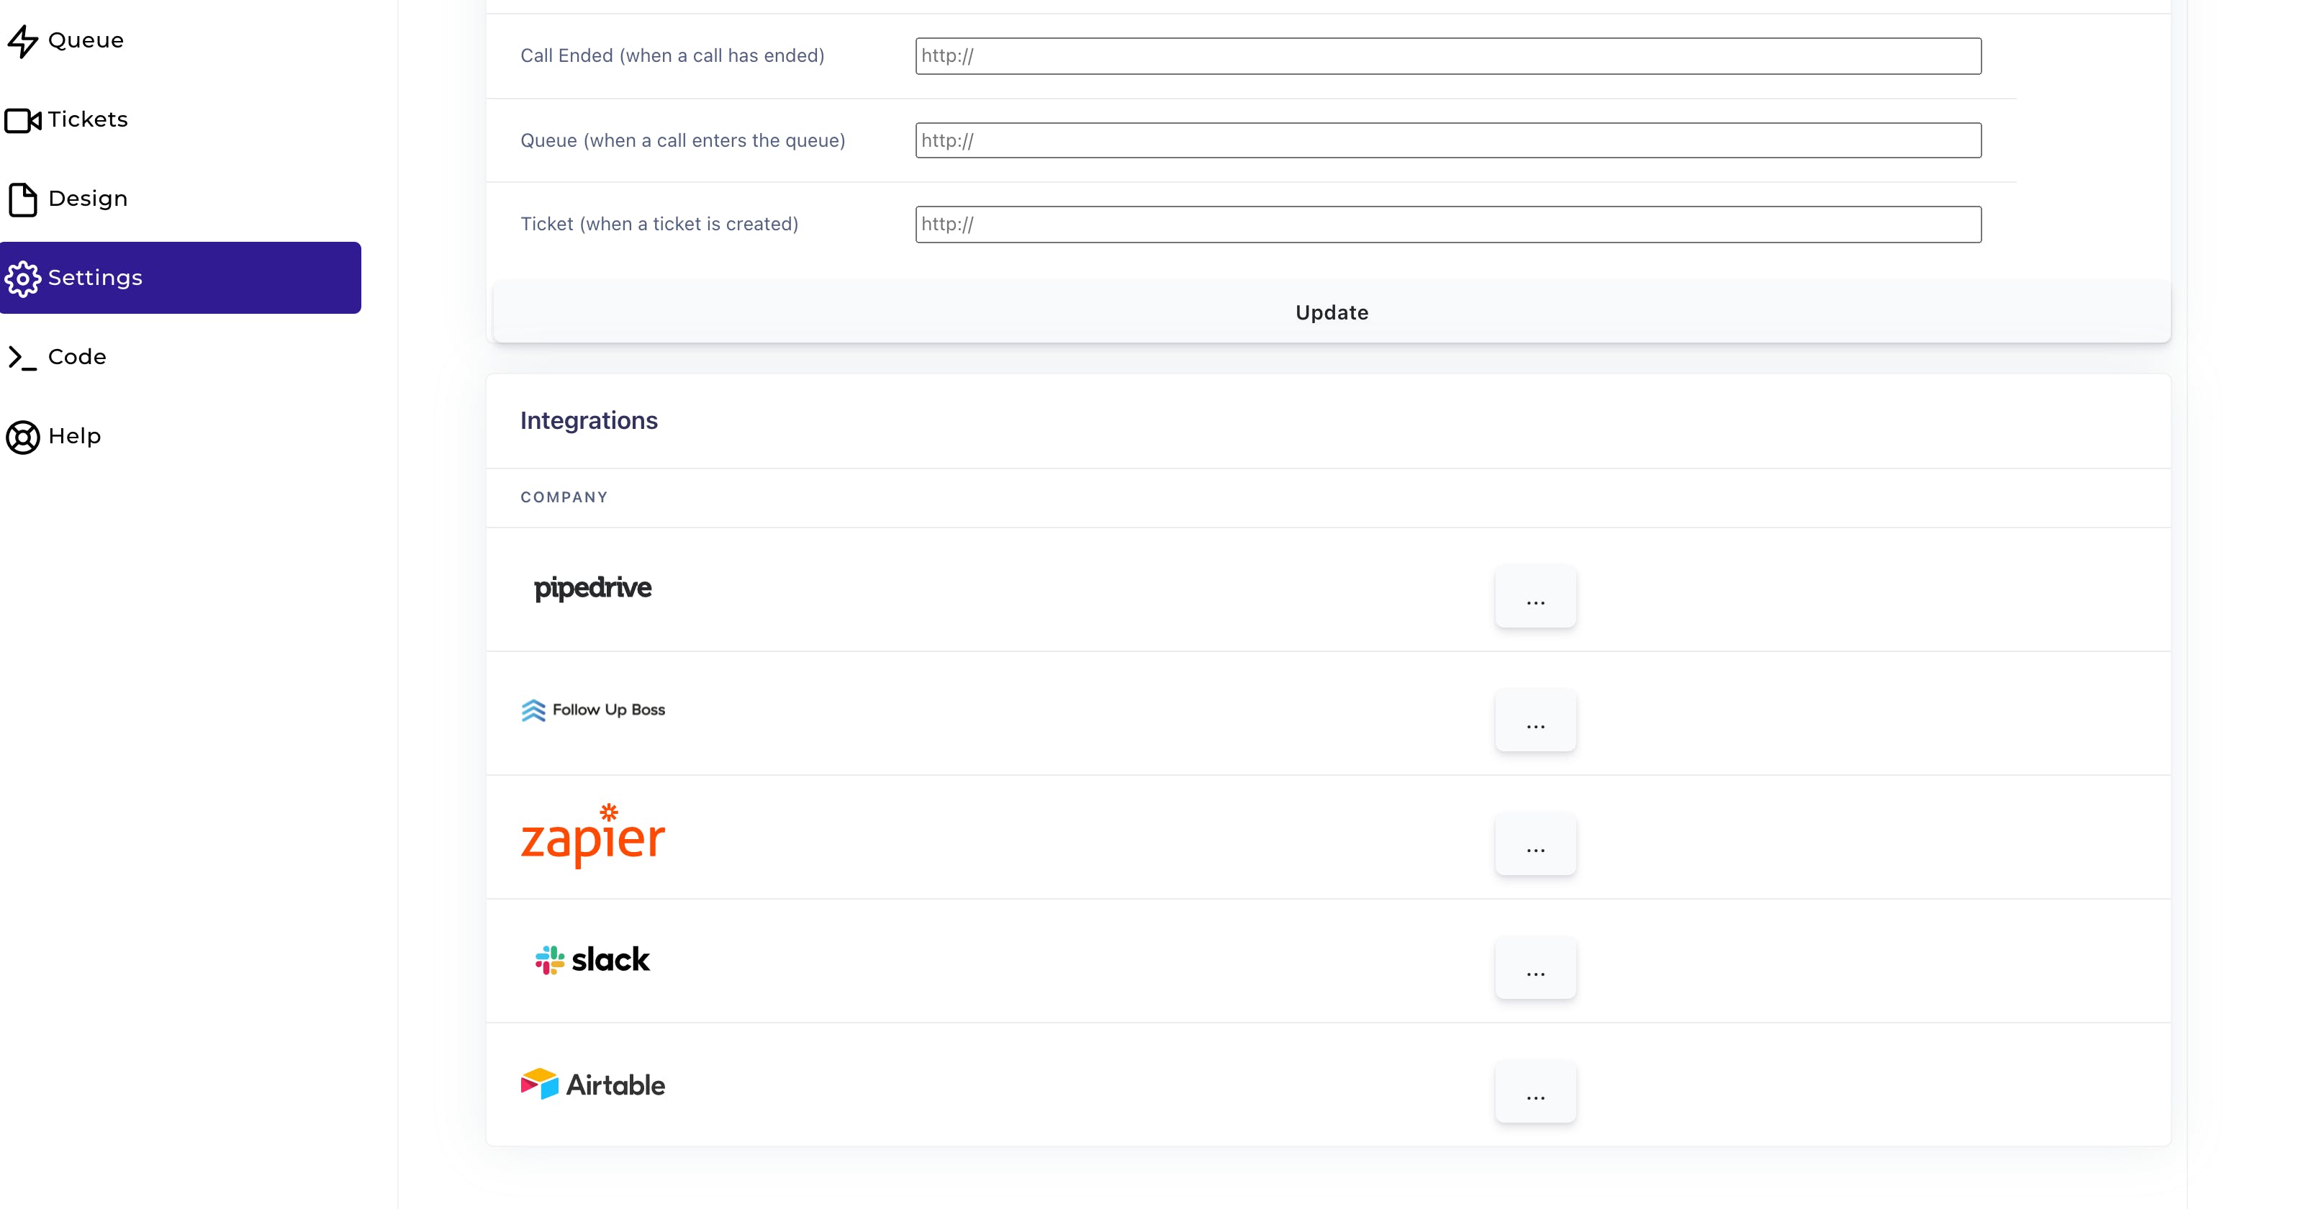Image resolution: width=2309 pixels, height=1209 pixels.
Task: Open the Airtable ellipsis options button
Action: 1535,1092
